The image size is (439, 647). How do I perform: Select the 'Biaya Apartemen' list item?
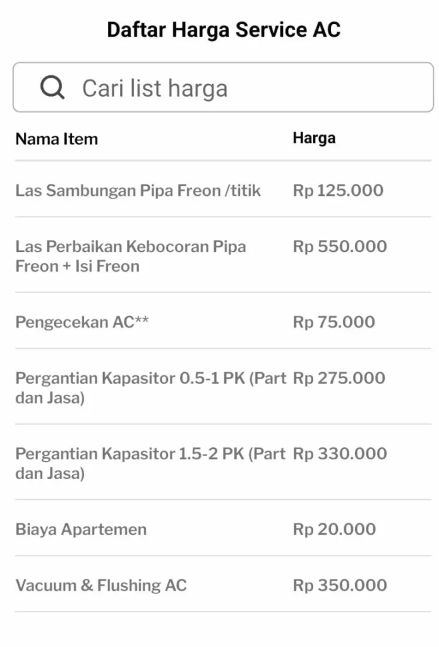[x=81, y=529]
